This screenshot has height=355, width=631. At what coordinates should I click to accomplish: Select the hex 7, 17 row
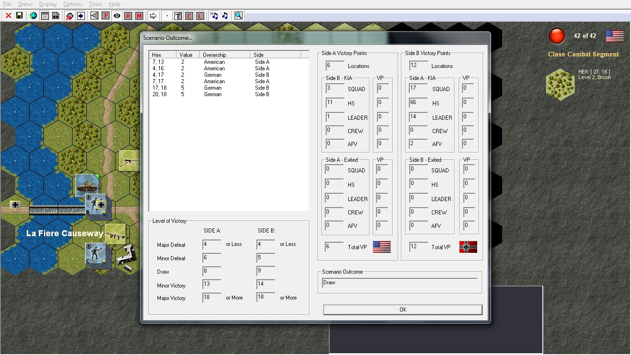[229, 81]
